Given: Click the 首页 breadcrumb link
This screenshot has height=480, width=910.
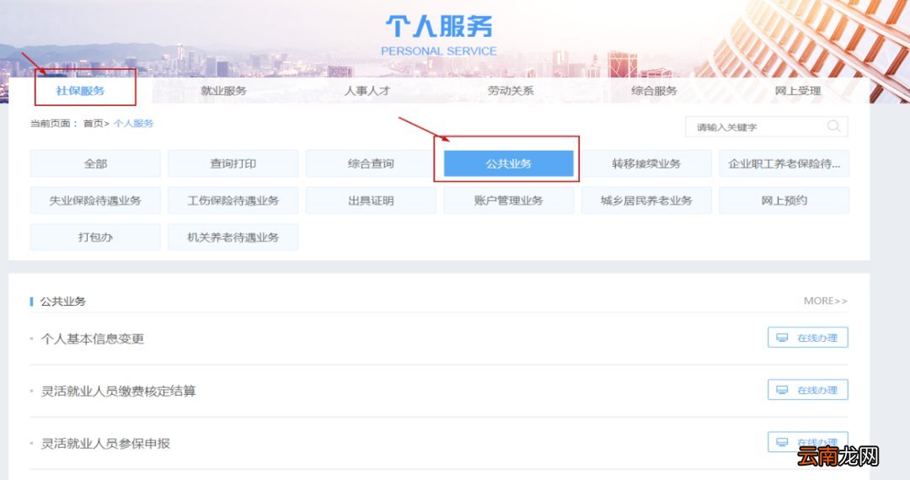Looking at the screenshot, I should point(93,124).
